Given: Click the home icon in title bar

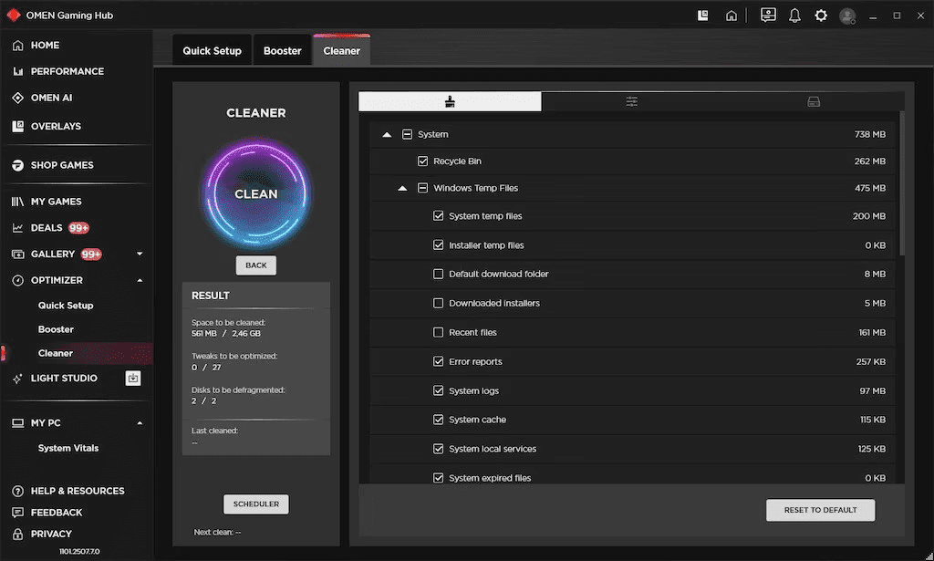Looking at the screenshot, I should pos(731,16).
